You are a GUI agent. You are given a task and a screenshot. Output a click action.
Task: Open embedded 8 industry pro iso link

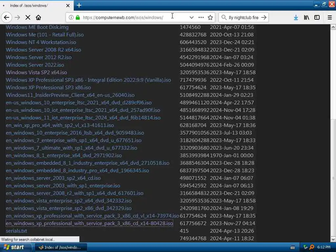tap(77, 171)
